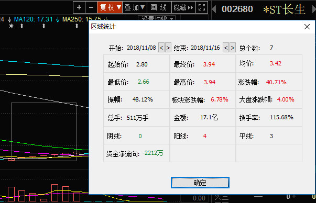Go to previous stock with left triangle
316x203 pixels.
point(214,9)
